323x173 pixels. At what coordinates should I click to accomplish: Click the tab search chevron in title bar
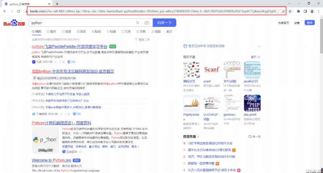pos(289,4)
